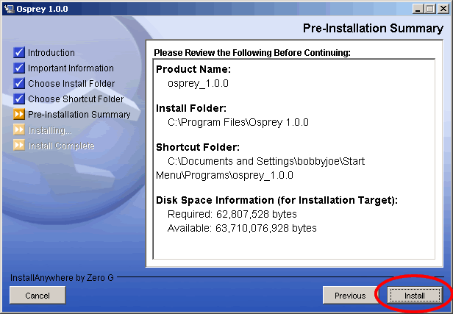This screenshot has width=453, height=314.
Task: Maximize the Osprey installer window
Action: (429, 8)
